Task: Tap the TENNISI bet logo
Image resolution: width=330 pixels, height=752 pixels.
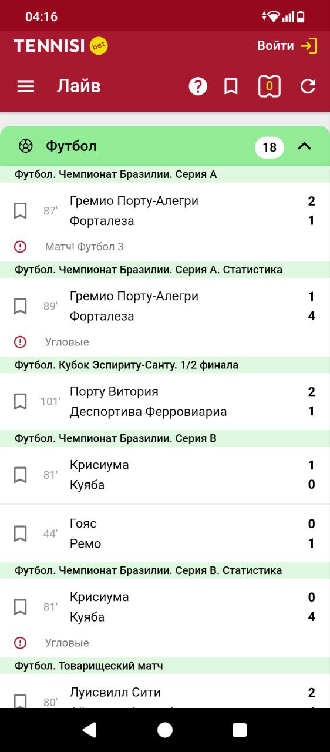Action: (60, 46)
